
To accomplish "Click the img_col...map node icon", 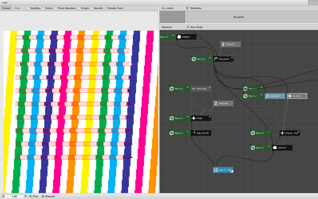I will [x=282, y=133].
